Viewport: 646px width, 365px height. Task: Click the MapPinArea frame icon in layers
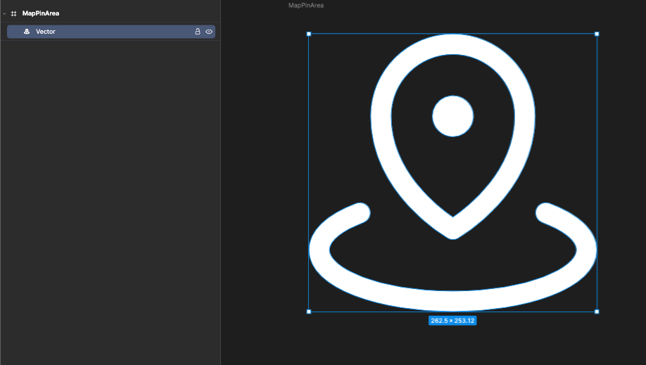pos(13,13)
